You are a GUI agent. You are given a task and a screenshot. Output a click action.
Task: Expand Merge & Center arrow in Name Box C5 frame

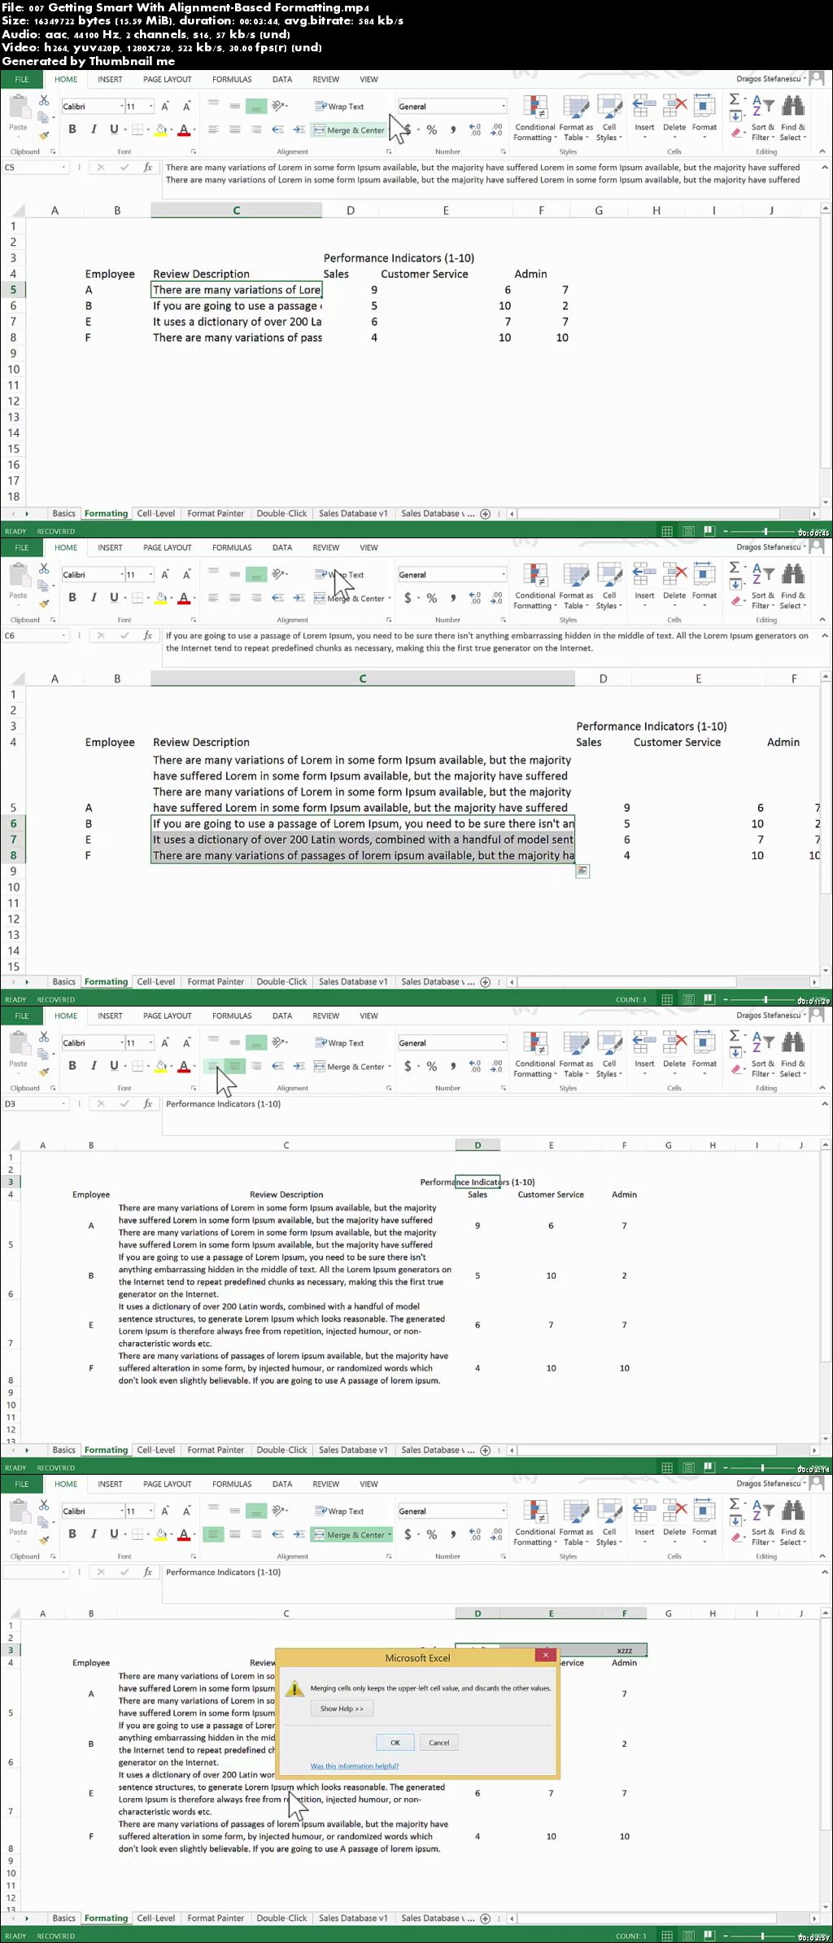point(390,130)
